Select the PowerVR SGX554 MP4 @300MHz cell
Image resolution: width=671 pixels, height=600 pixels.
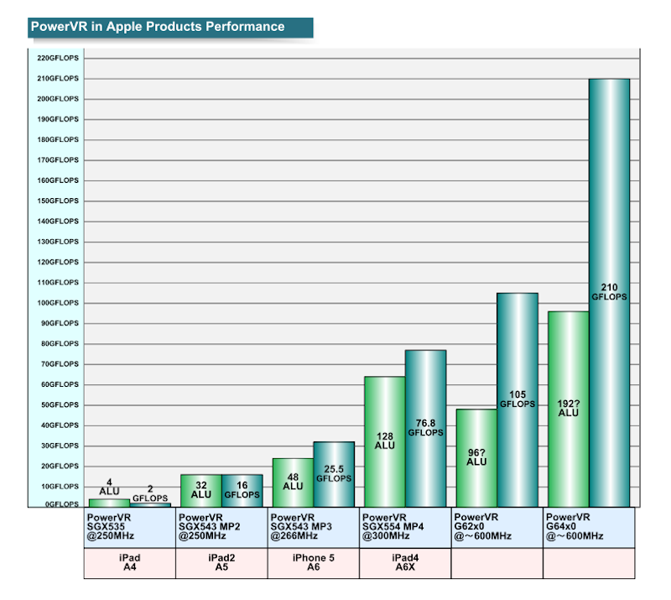coord(405,528)
